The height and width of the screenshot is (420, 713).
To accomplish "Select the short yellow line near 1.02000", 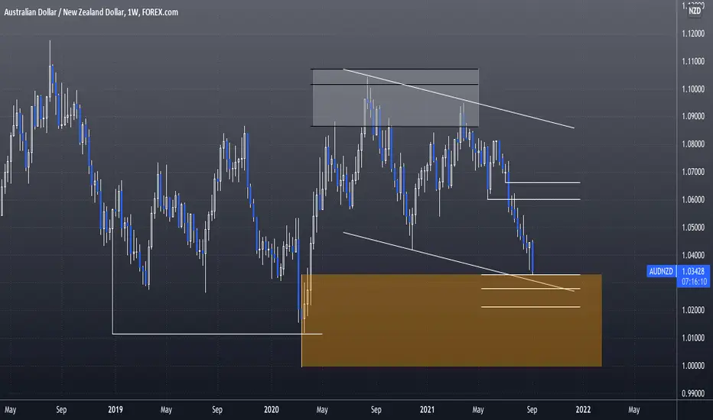I will click(531, 307).
